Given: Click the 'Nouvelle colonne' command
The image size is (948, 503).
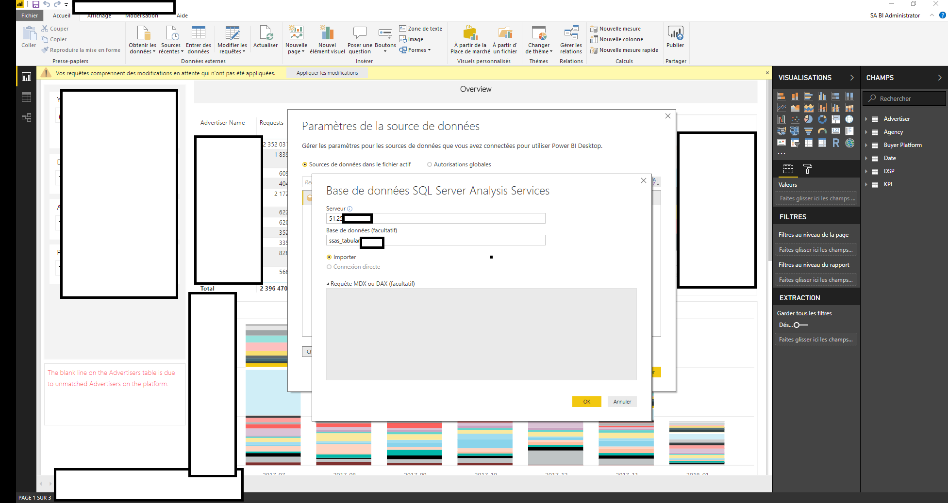Looking at the screenshot, I should (x=616, y=39).
